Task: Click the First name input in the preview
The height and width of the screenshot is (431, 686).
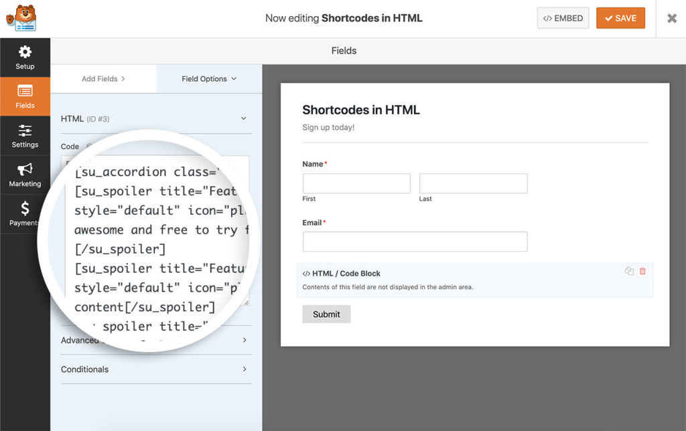Action: (356, 183)
